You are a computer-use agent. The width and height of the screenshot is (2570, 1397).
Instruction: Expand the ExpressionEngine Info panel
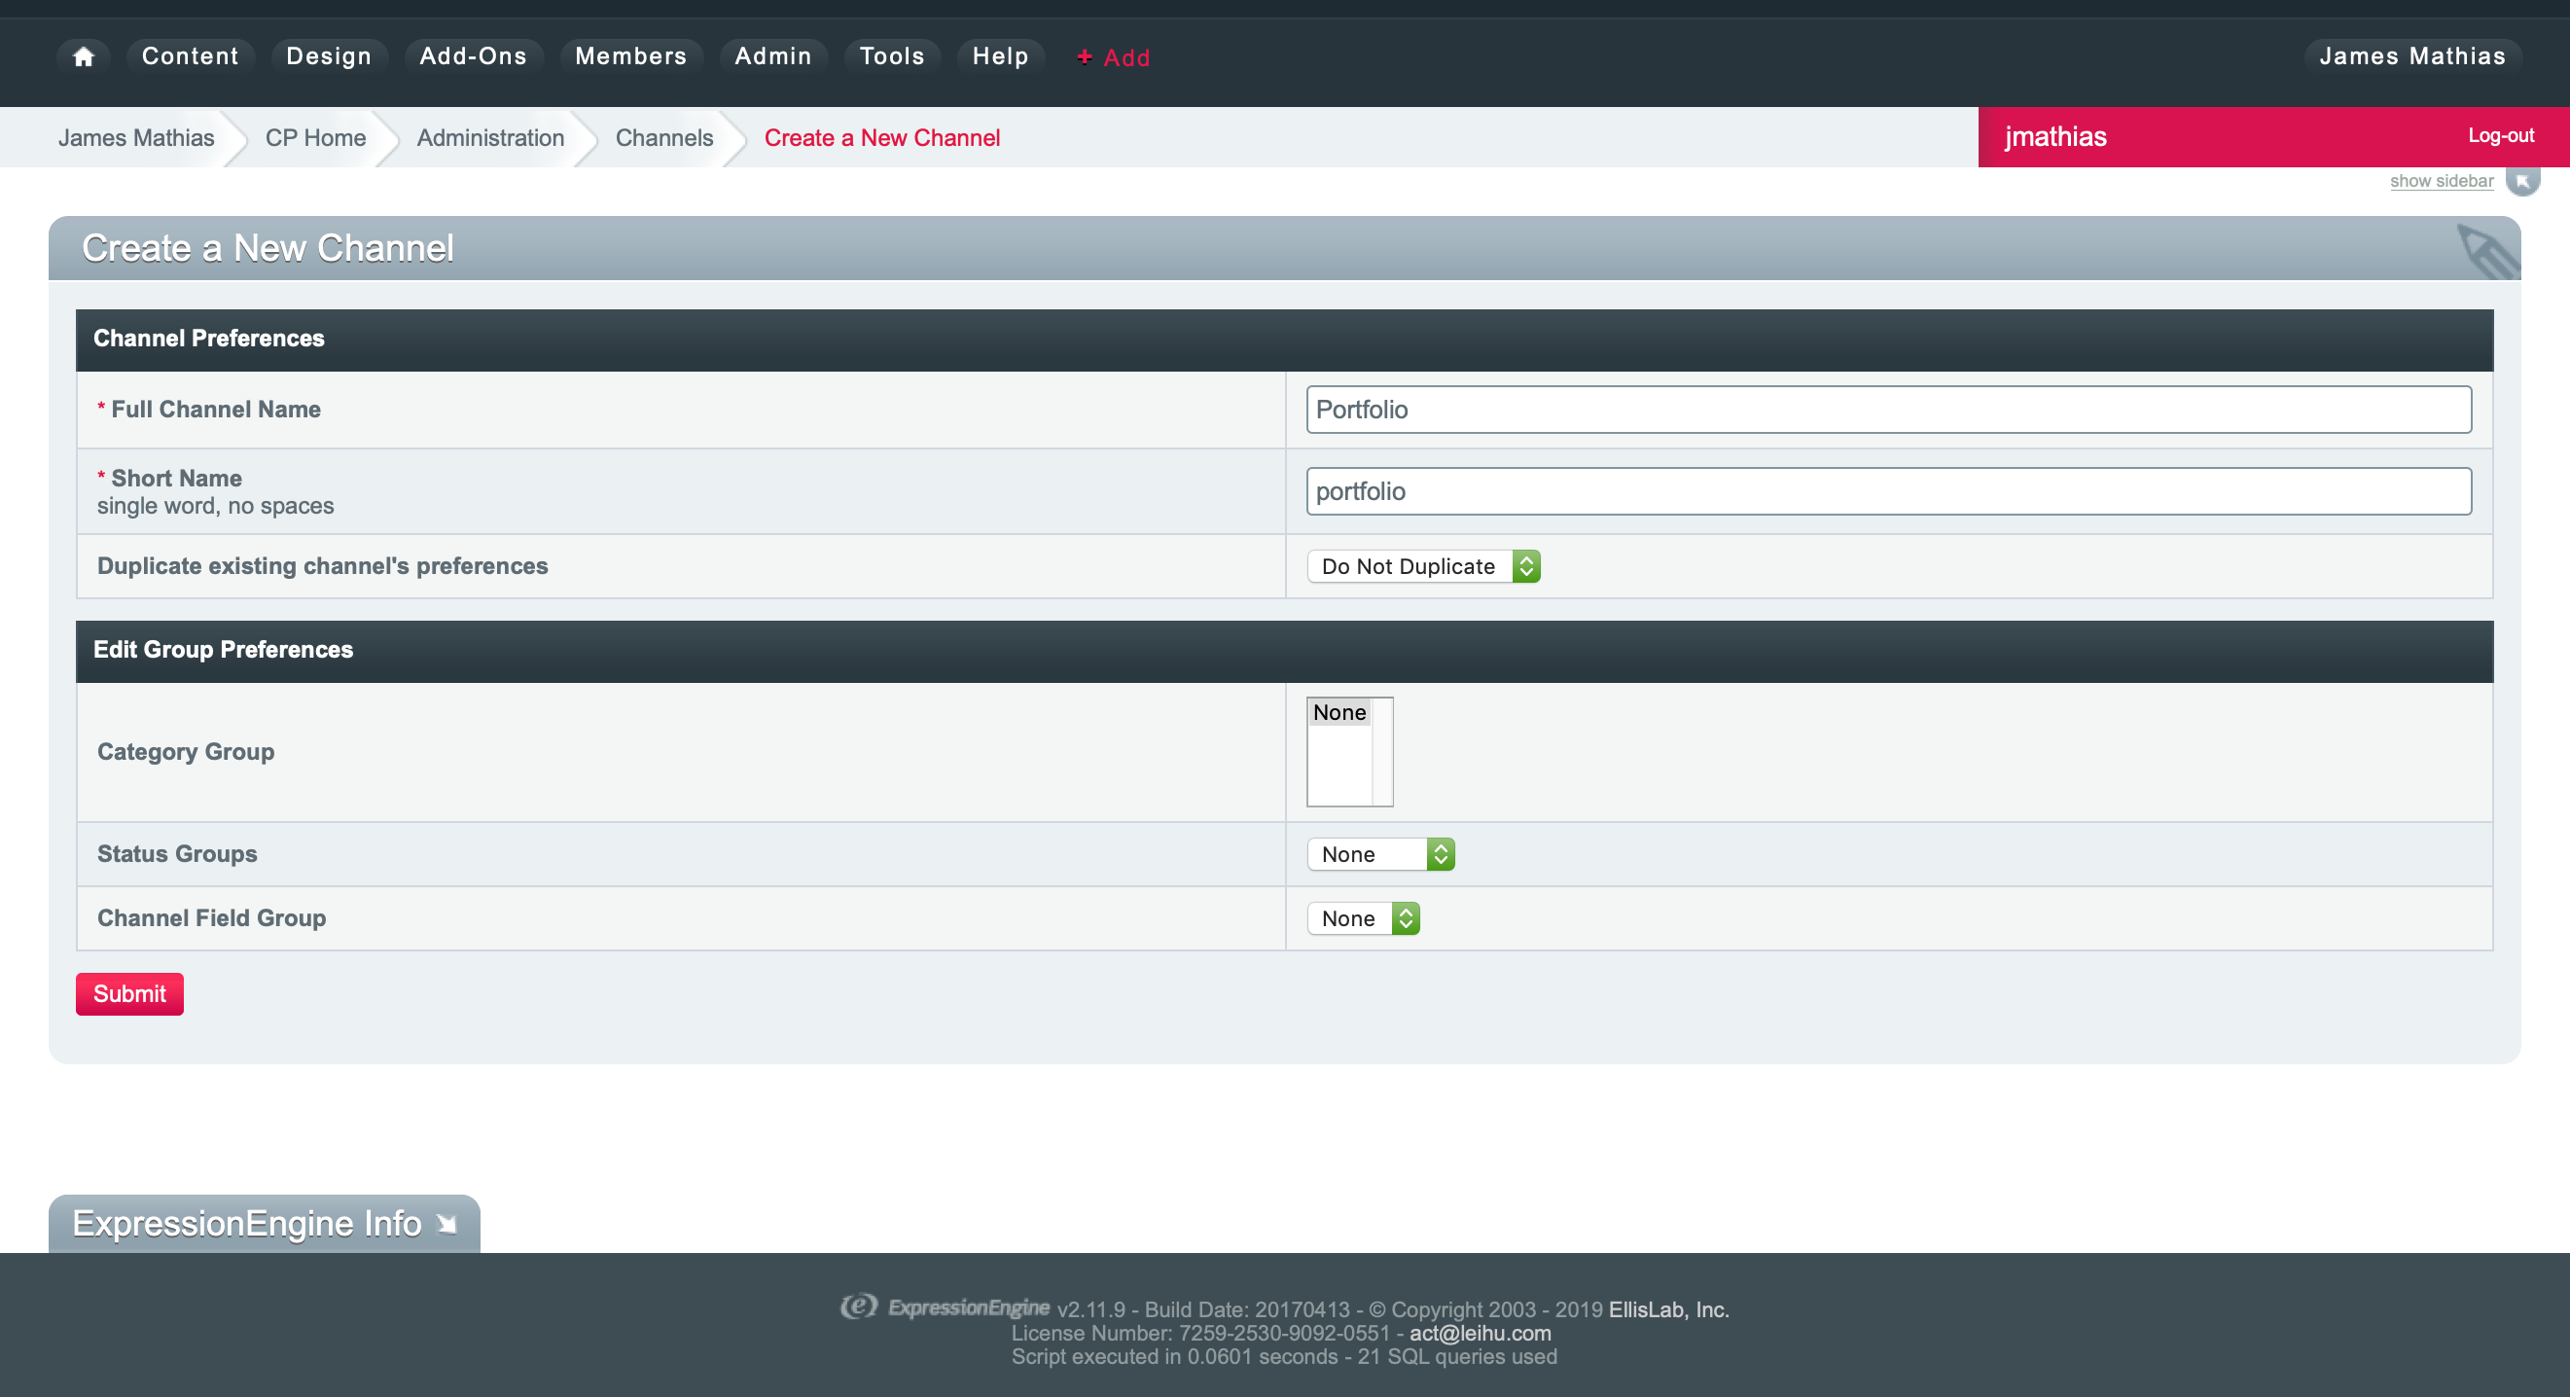(264, 1225)
